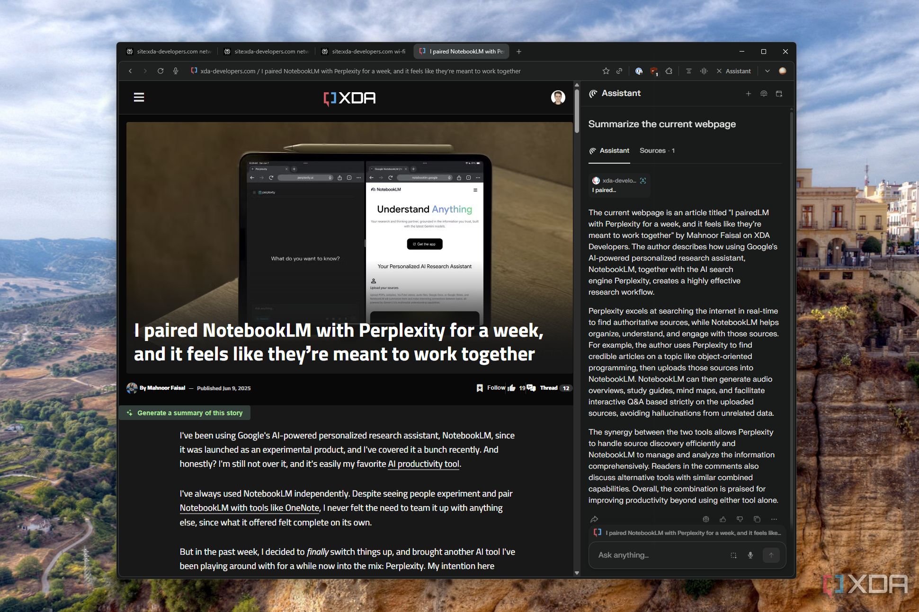Open the XDA hamburger navigation menu

(139, 97)
